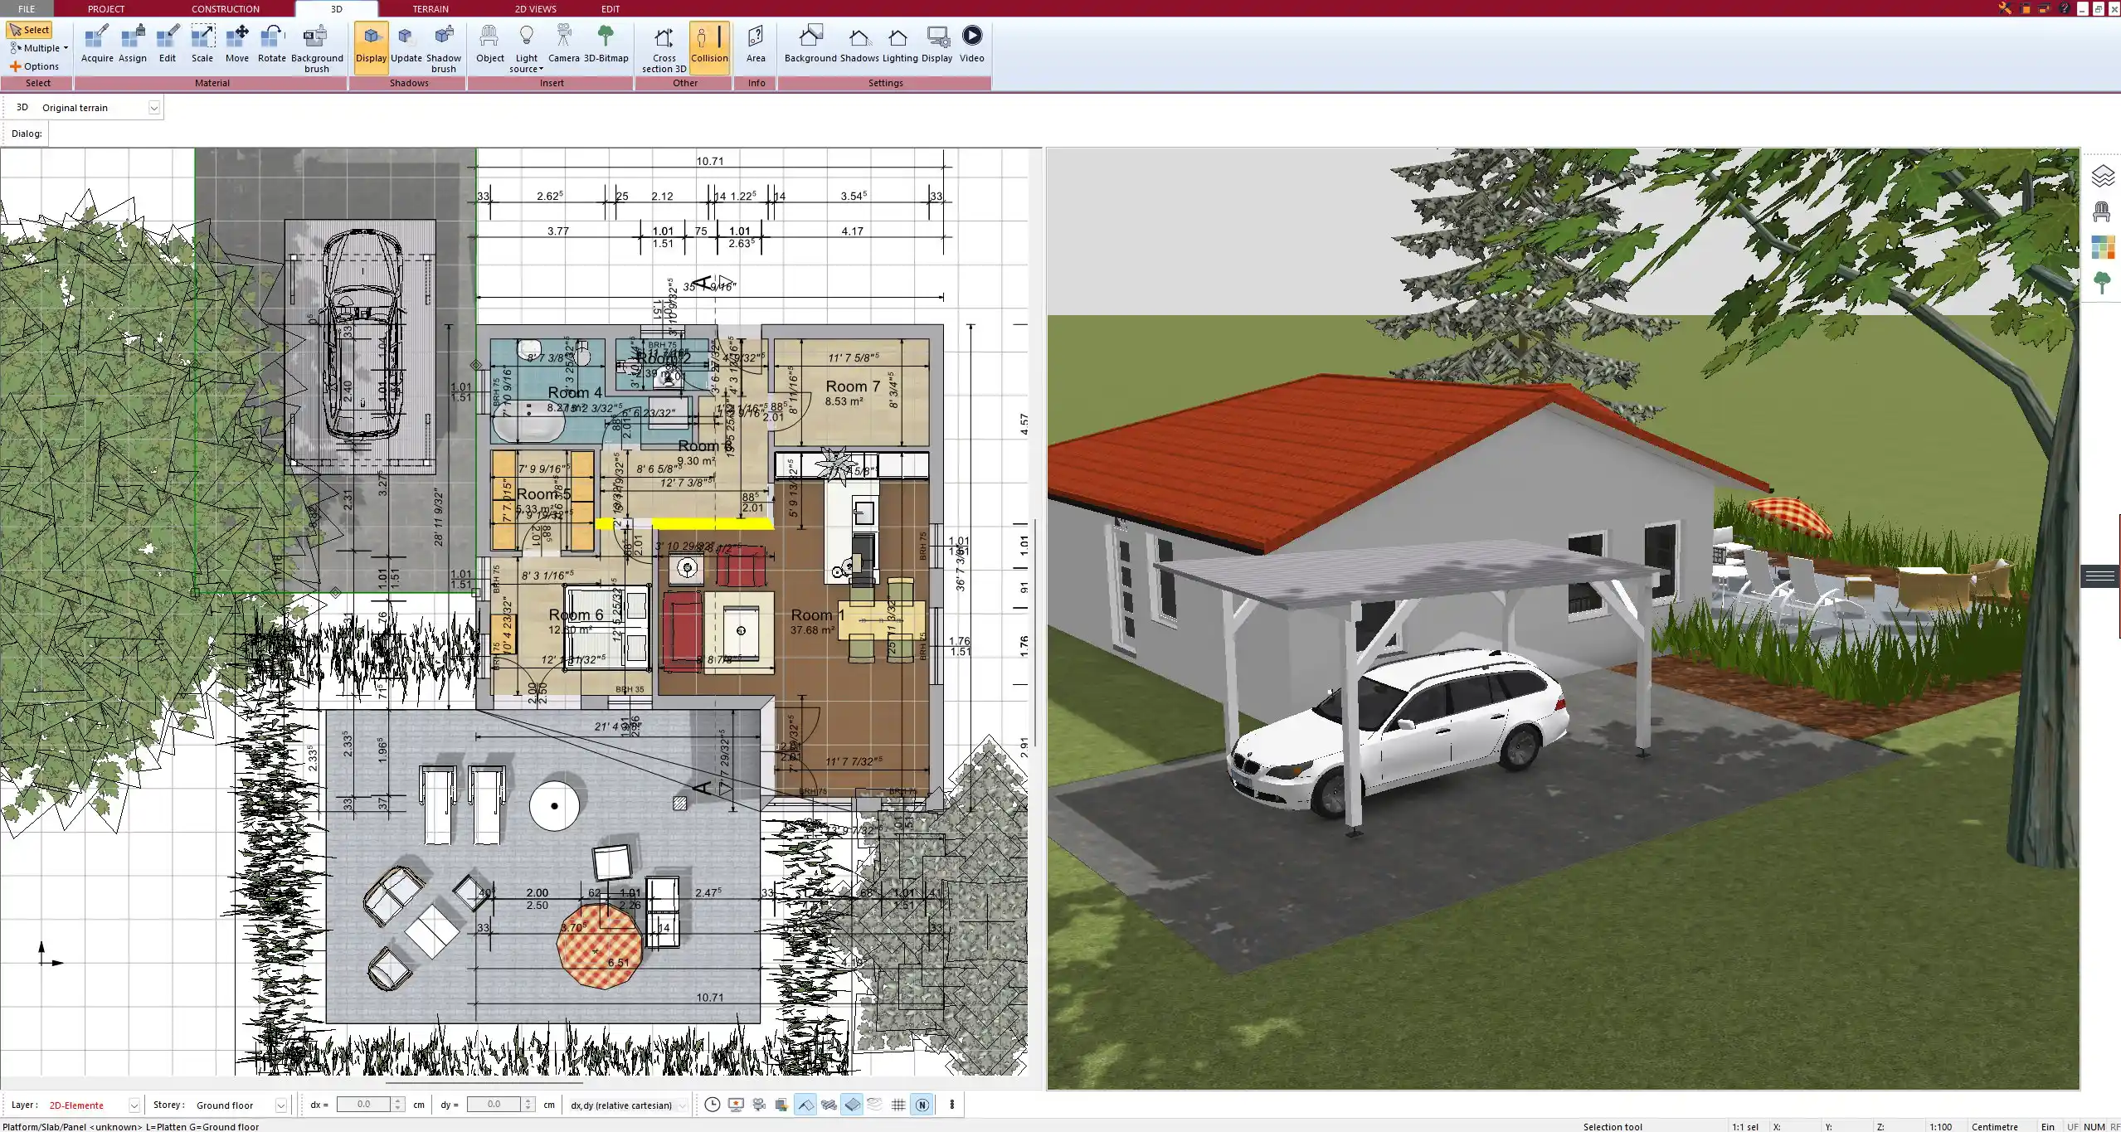Click the Centimetre unit in status bar

click(1994, 1126)
